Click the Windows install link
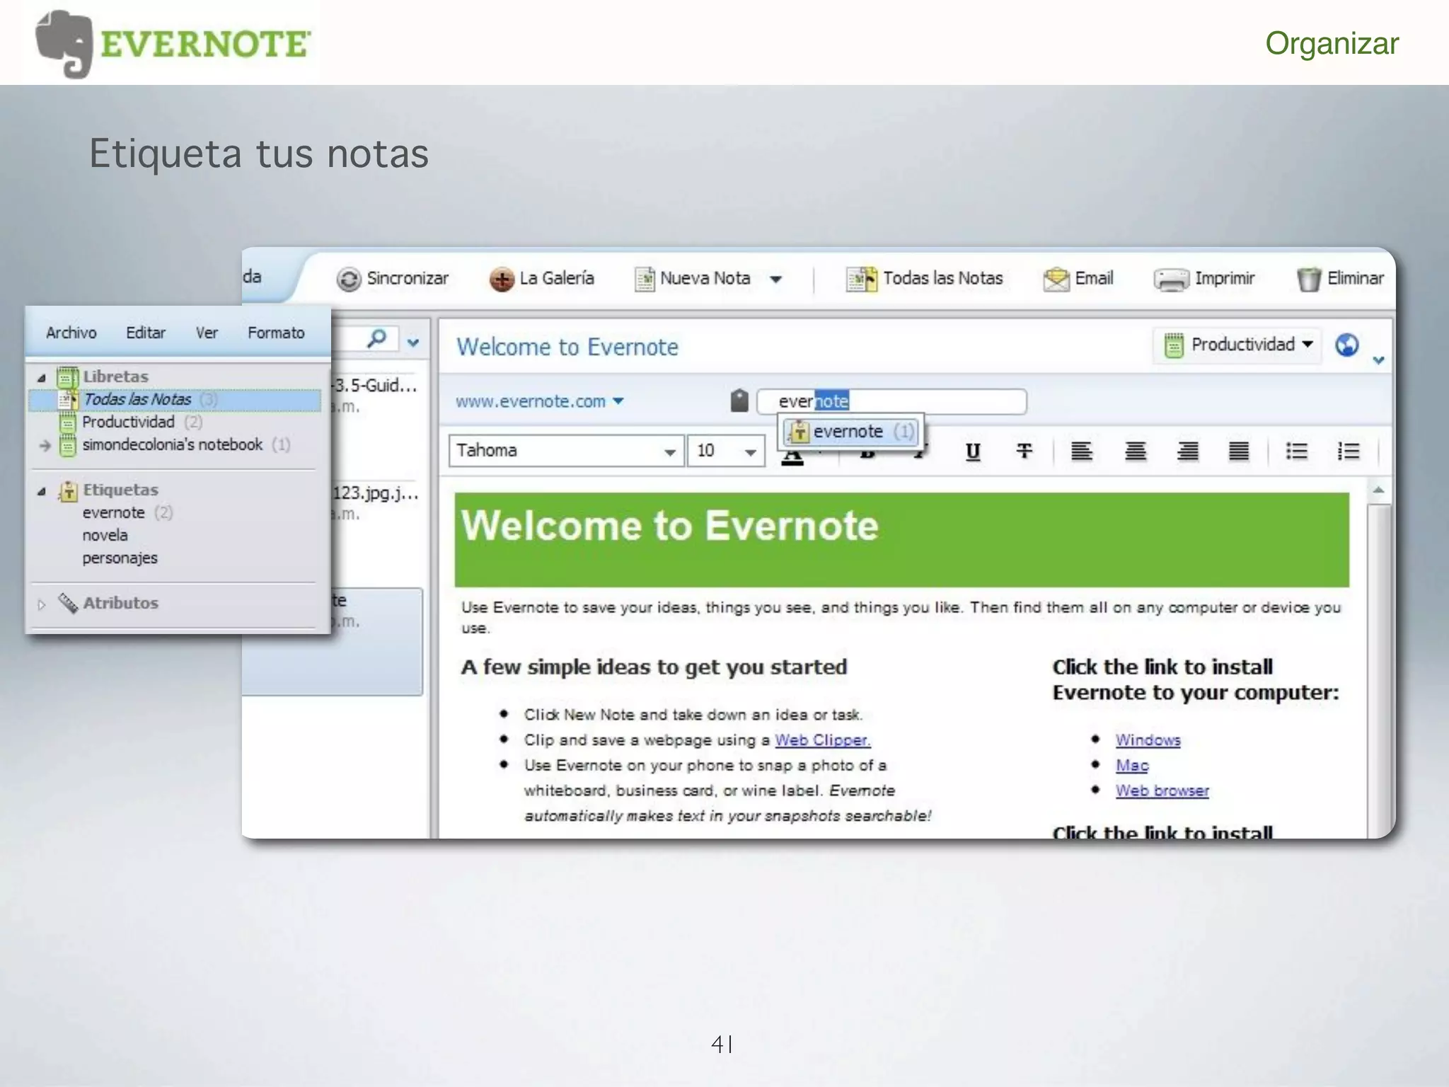The image size is (1449, 1087). [1148, 740]
